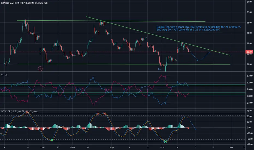
Task: Click the '12:30' label between 13 and 20
Action: click(x=43, y=148)
